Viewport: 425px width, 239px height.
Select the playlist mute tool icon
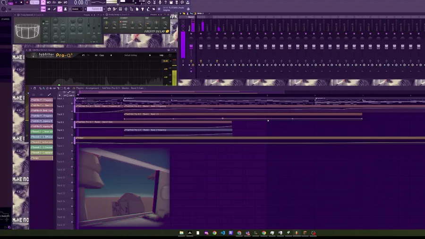pos(51,88)
